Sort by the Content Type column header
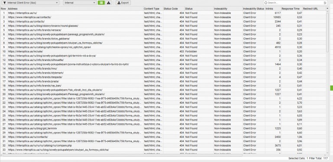Viewport: 333px width, 162px height. click(153, 9)
